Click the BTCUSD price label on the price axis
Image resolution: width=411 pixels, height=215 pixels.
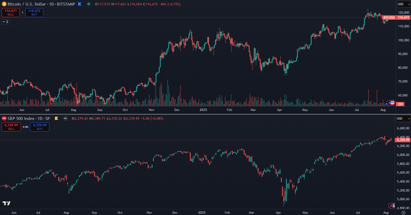point(389,18)
